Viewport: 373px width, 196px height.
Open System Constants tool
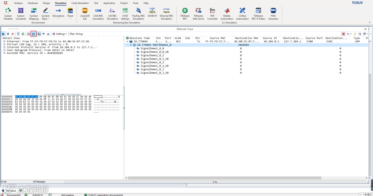pyautogui.click(x=21, y=14)
